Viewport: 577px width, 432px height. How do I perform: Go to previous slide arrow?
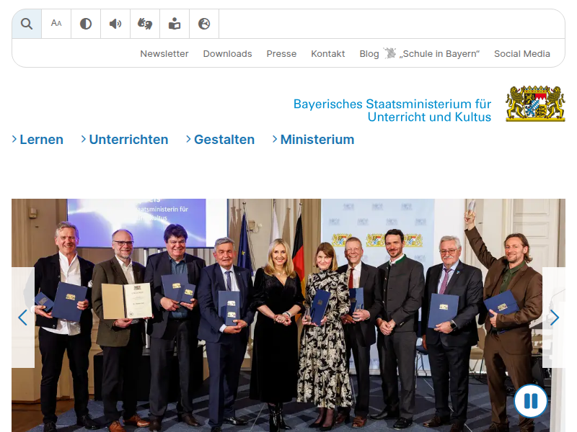(23, 318)
